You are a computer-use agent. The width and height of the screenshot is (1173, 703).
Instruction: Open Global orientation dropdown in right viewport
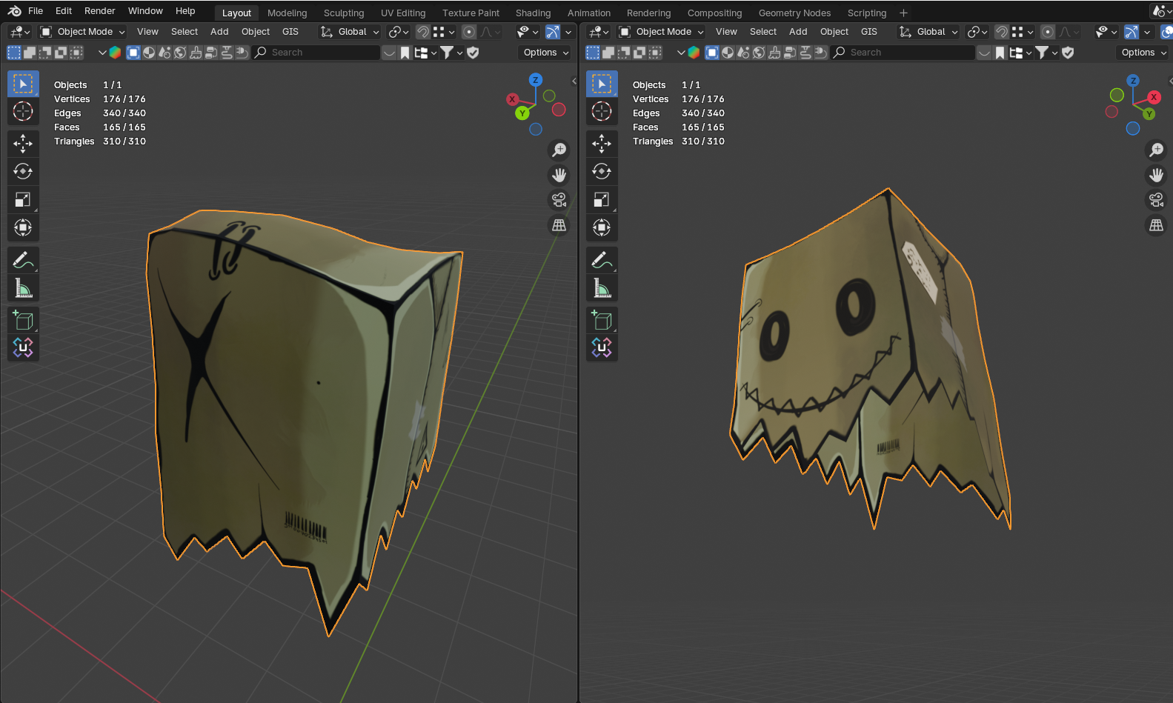[x=928, y=32]
